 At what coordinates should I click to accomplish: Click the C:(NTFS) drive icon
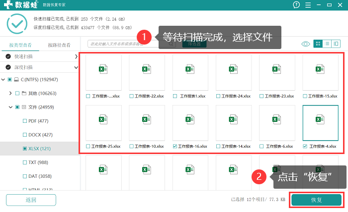click(x=16, y=79)
